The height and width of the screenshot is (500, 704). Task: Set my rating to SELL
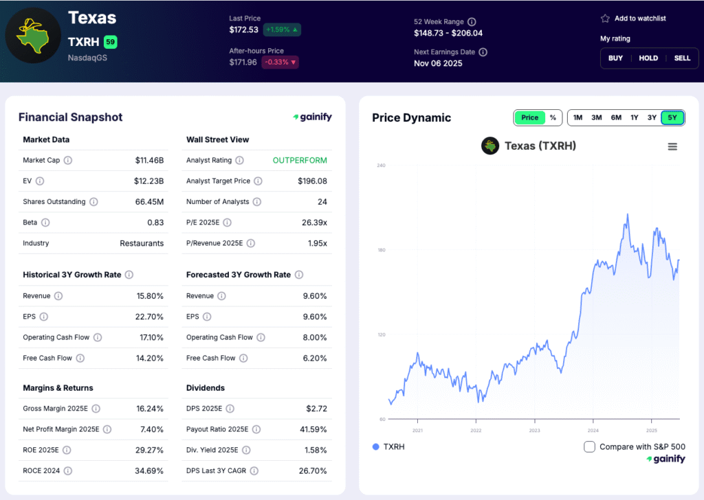pos(682,58)
